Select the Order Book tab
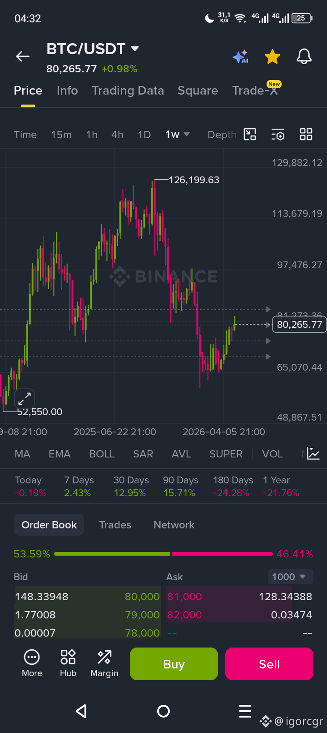This screenshot has width=327, height=733. point(49,525)
